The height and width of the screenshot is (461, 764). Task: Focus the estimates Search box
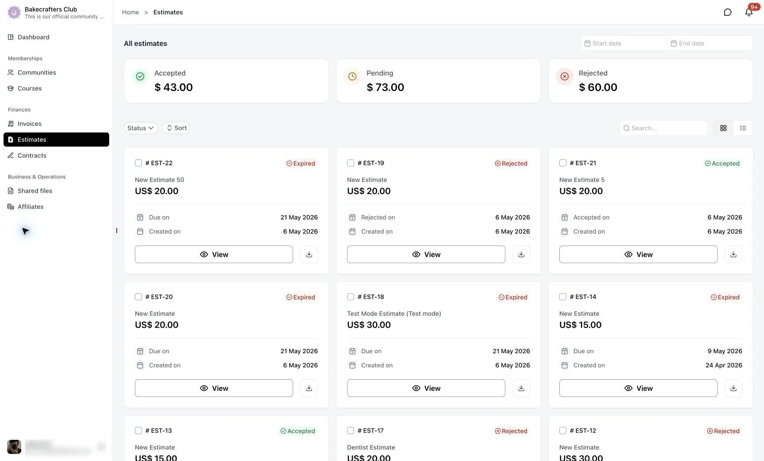664,128
